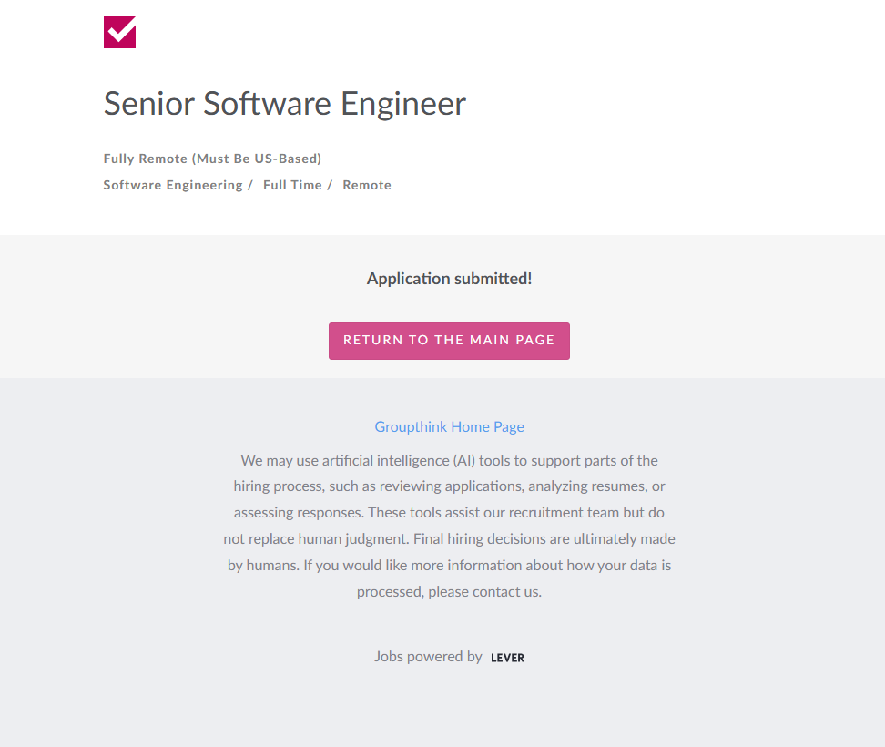Click the "artificial intelligence (AI)" phrase
Image resolution: width=885 pixels, height=747 pixels.
pos(400,460)
